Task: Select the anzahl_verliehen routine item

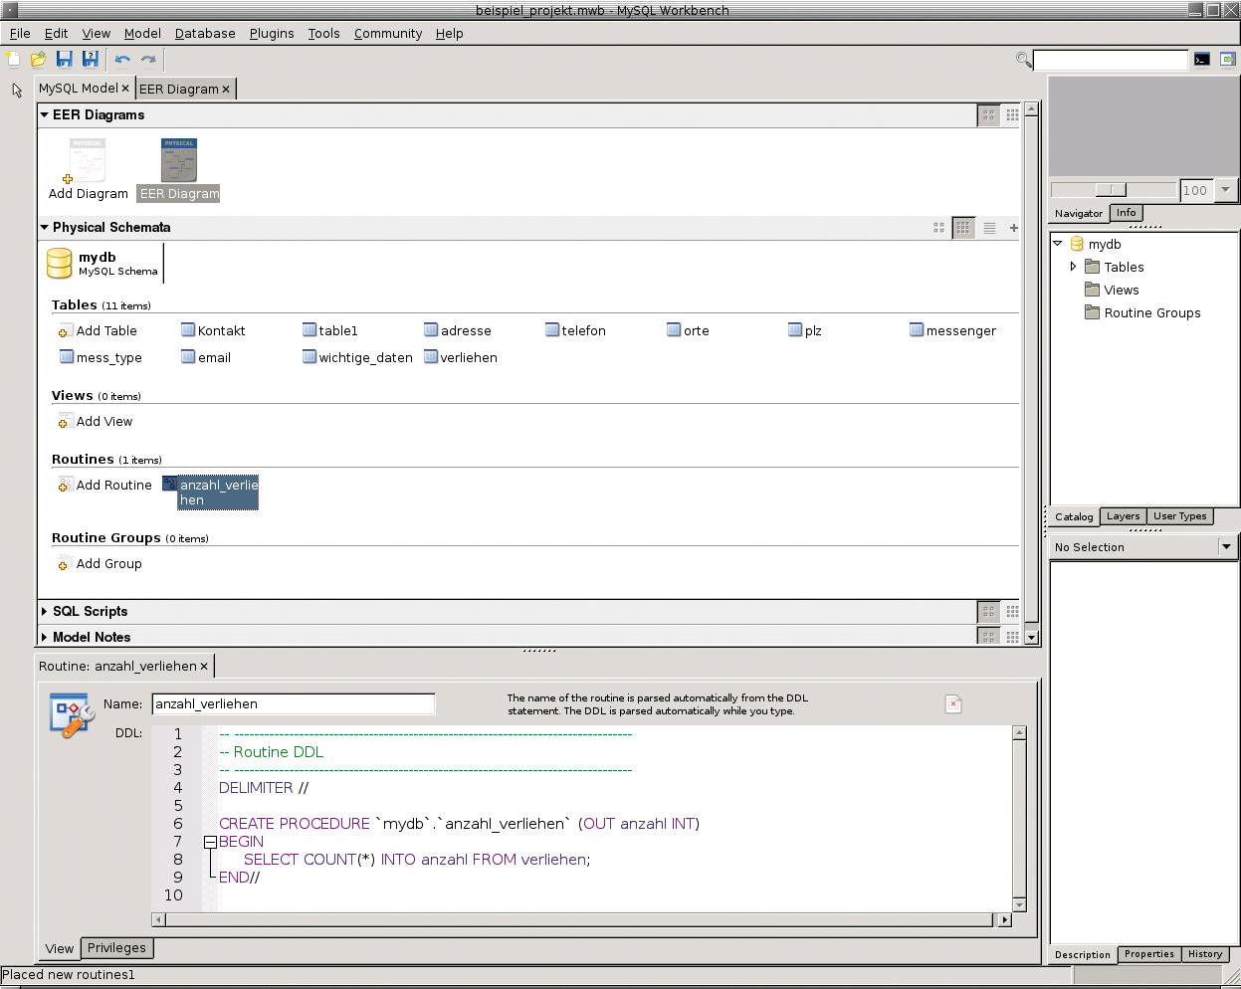Action: [x=211, y=493]
